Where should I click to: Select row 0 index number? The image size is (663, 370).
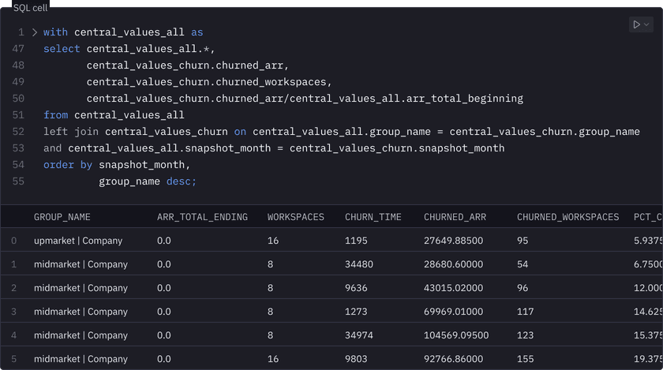[x=14, y=241]
